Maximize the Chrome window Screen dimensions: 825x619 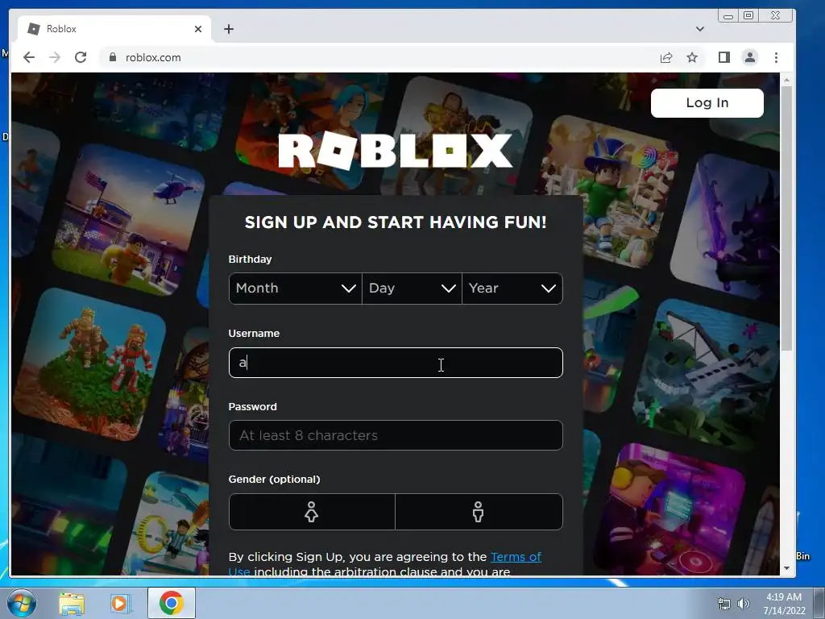(748, 16)
